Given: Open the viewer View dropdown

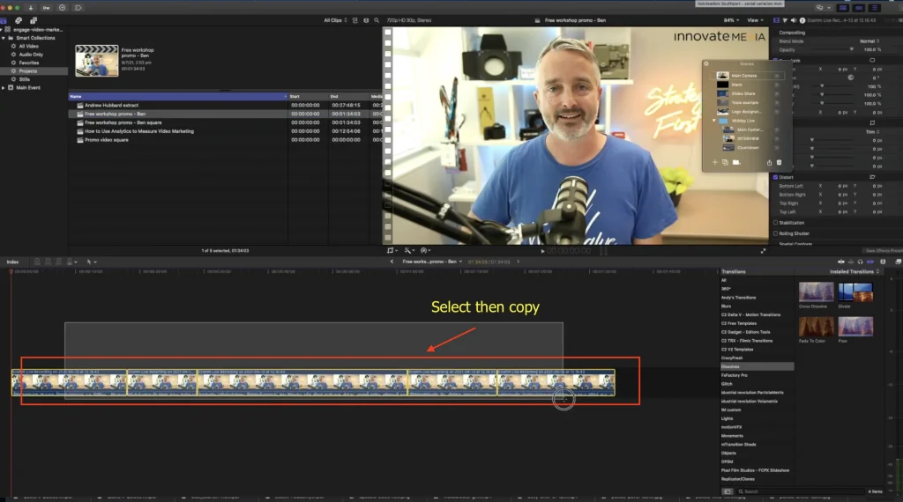Looking at the screenshot, I should pos(755,20).
